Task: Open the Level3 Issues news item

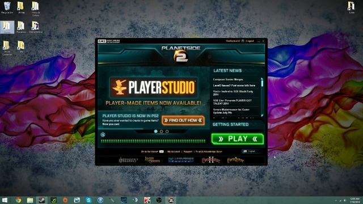Action: point(234,86)
